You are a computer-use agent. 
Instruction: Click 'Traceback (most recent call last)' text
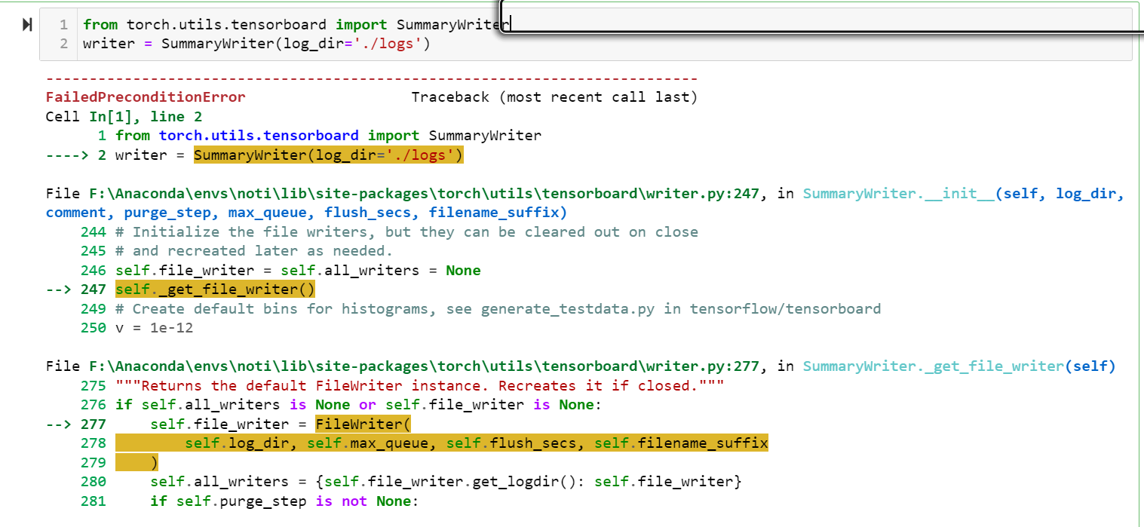[x=554, y=97]
